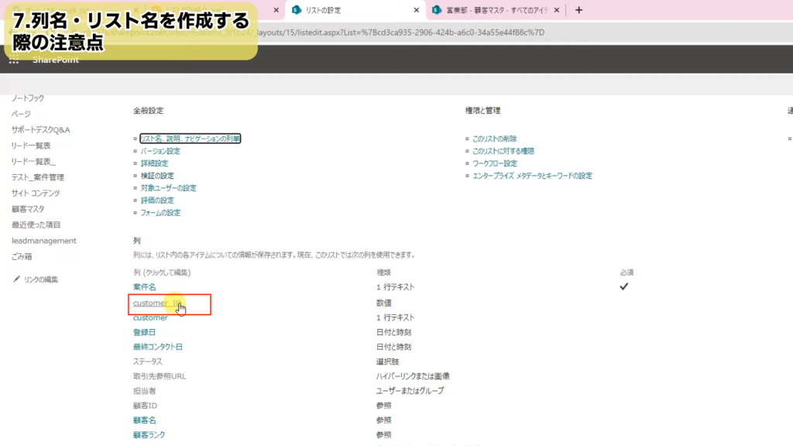The height and width of the screenshot is (446, 793).
Task: Select leadmanagement in left navigation
Action: (43, 241)
